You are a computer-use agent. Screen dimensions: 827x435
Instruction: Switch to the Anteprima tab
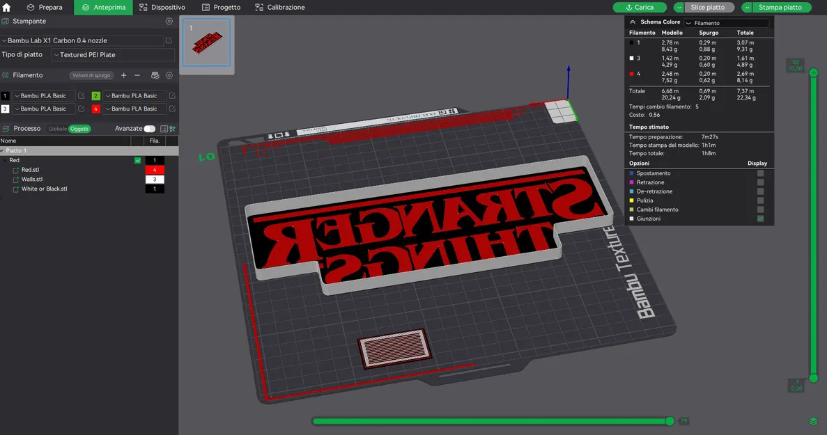pos(103,8)
